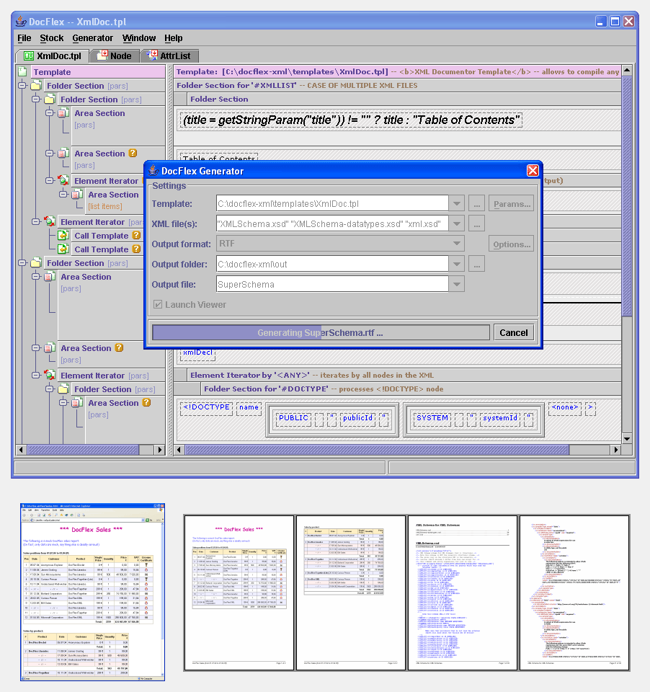Screen dimensions: 650x692
Task: Click help badge beside first Call Template
Action: pyautogui.click(x=136, y=235)
